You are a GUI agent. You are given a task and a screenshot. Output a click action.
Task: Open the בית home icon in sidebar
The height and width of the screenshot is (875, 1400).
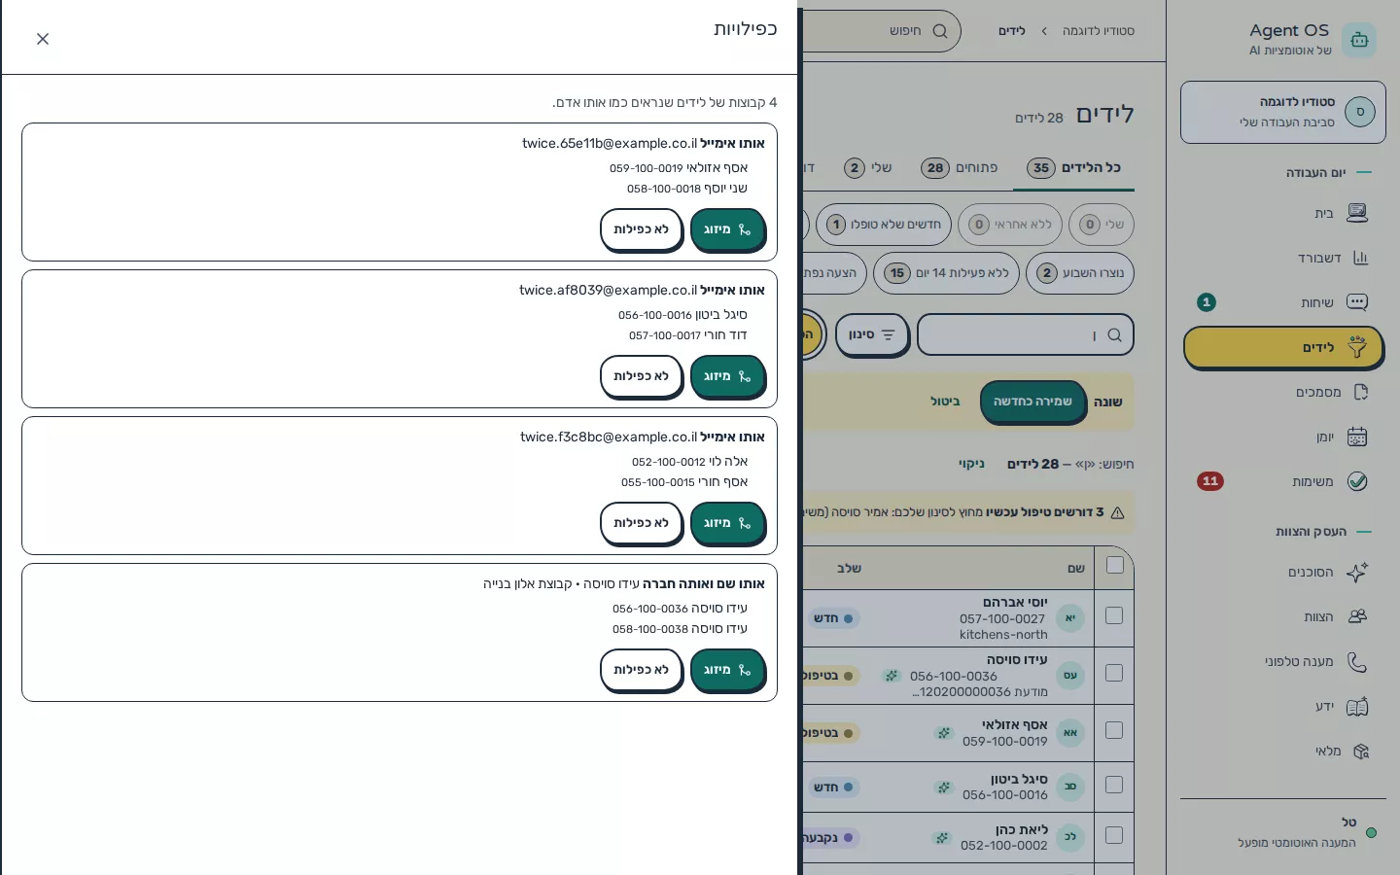click(x=1357, y=213)
